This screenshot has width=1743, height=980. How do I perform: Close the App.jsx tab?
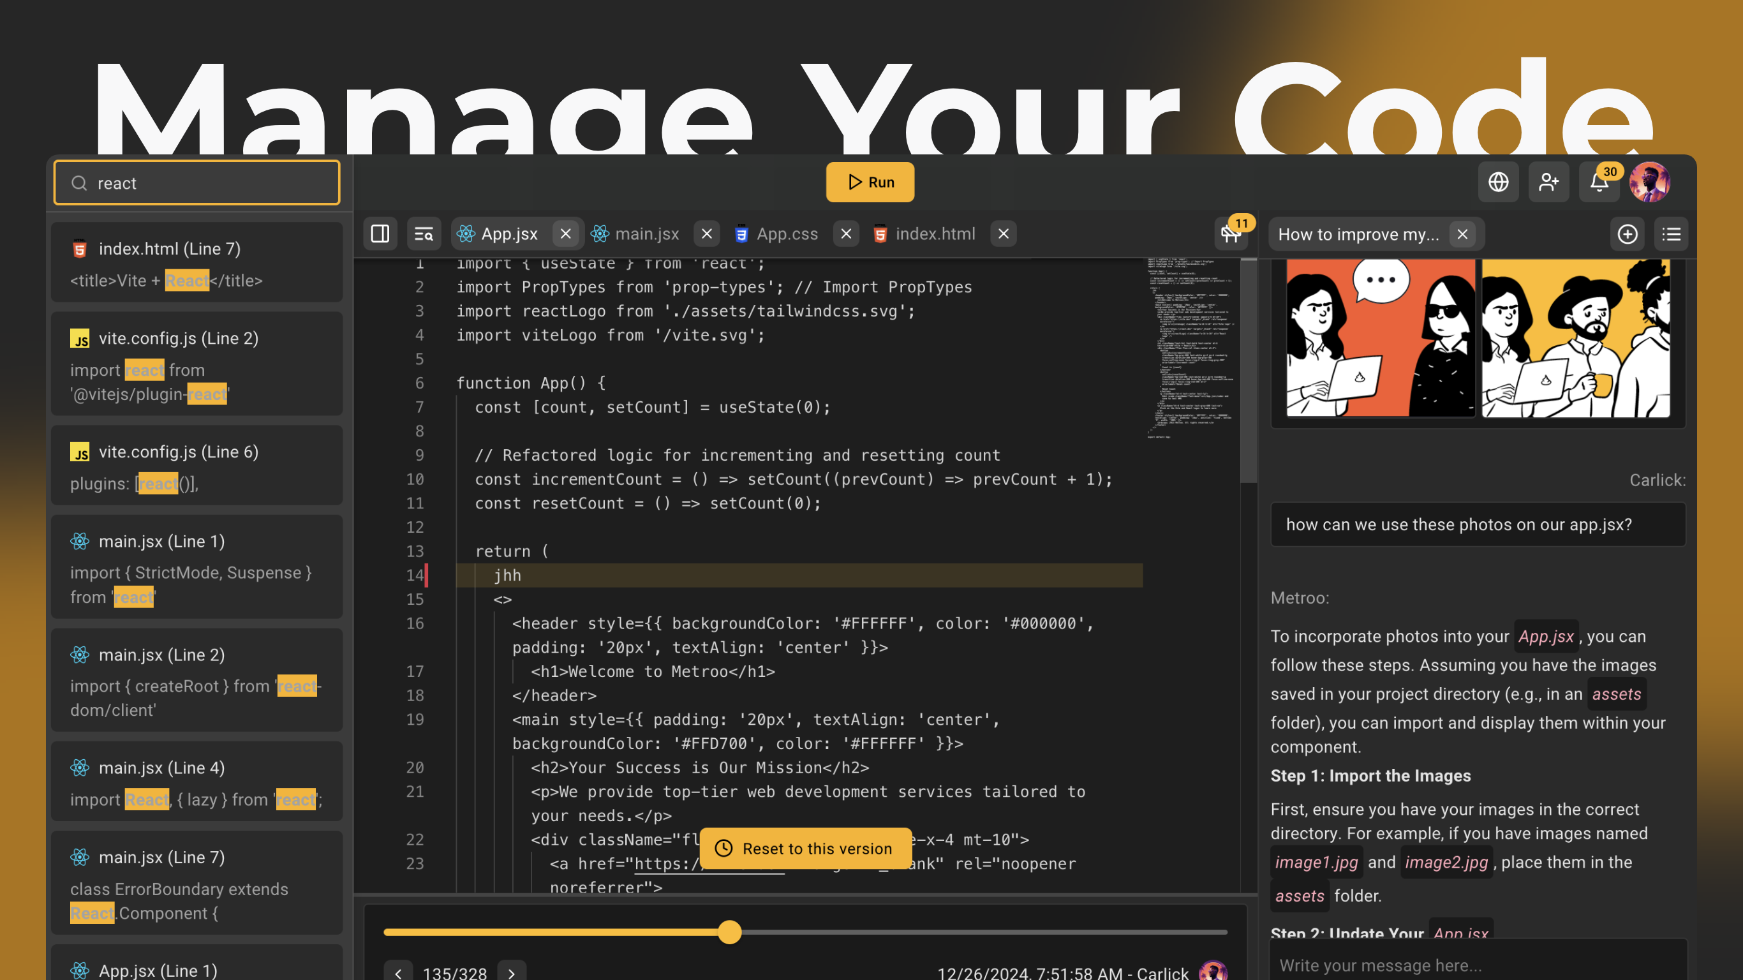pyautogui.click(x=566, y=234)
